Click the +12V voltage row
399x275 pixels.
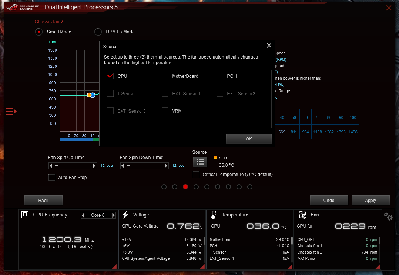click(162, 239)
